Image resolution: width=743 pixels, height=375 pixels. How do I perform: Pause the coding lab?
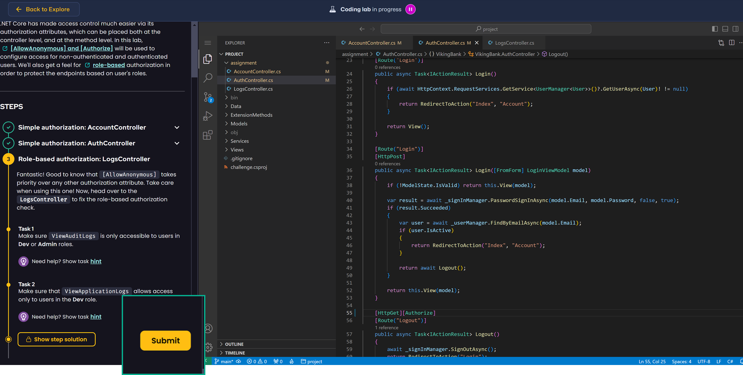(410, 9)
